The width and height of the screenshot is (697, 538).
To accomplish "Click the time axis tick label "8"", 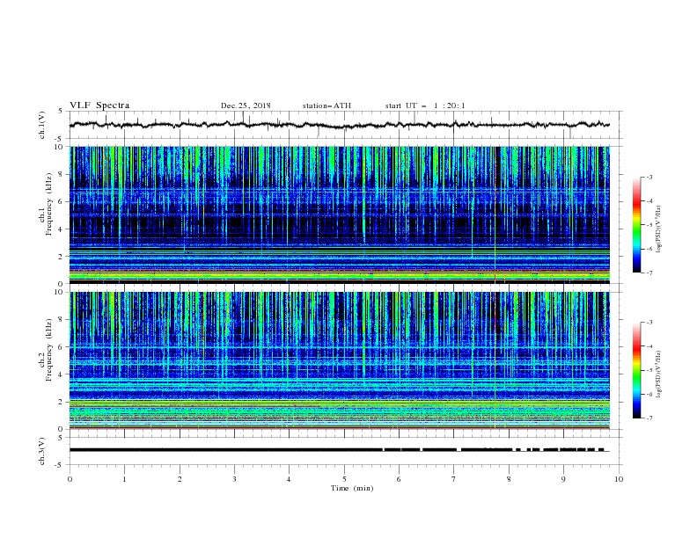I will (x=509, y=479).
